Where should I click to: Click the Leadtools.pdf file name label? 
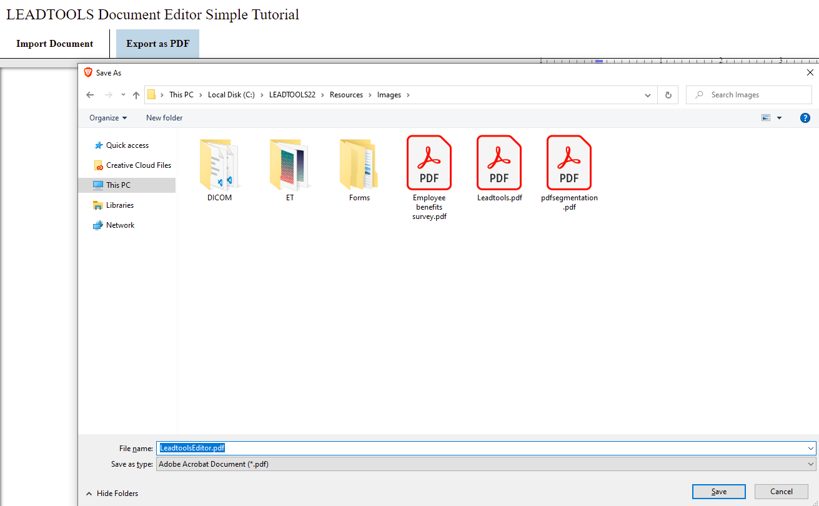point(499,198)
